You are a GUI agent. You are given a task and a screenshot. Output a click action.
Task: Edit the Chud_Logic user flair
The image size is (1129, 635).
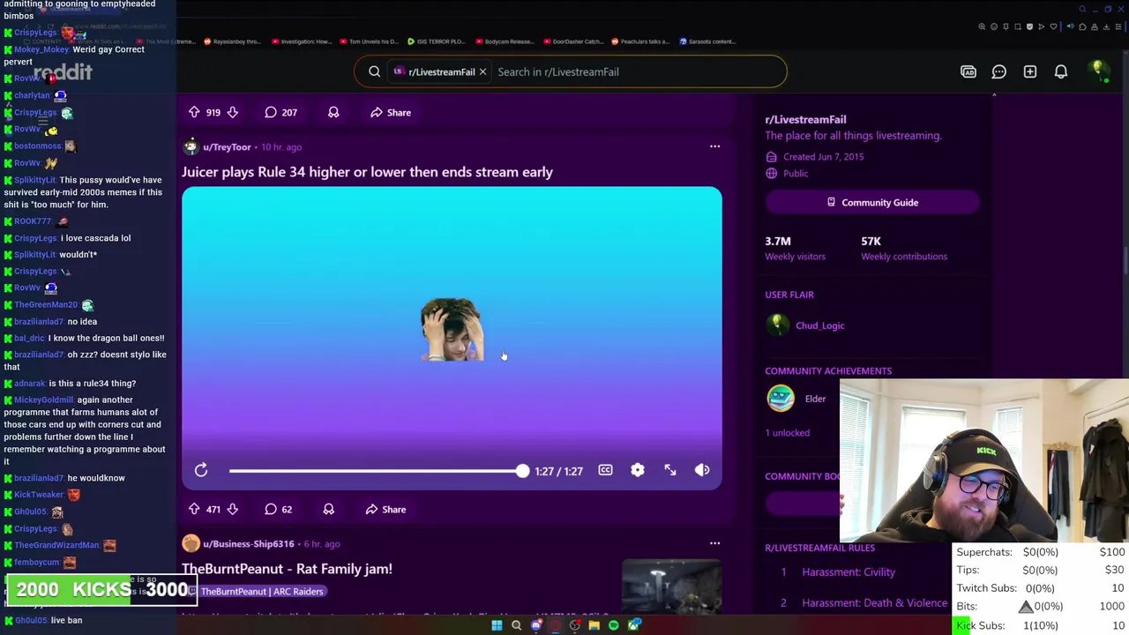click(x=819, y=325)
